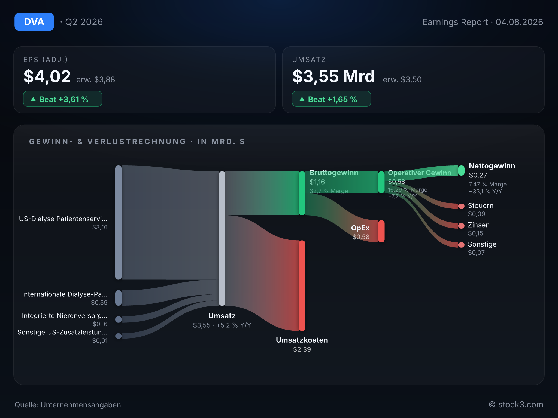Select the Operativer Gewinn label

point(420,173)
